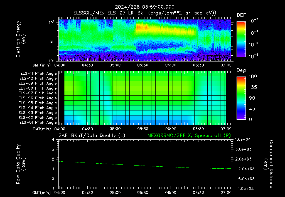Click the ELSSCIL/MEx ELS-07 LR-Bk spectrogram title

(145, 13)
